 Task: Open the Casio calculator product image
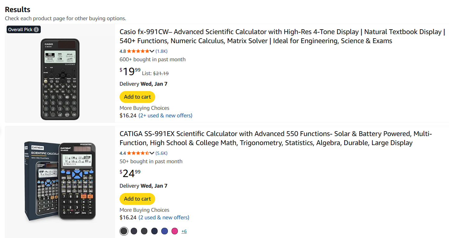coord(60,79)
